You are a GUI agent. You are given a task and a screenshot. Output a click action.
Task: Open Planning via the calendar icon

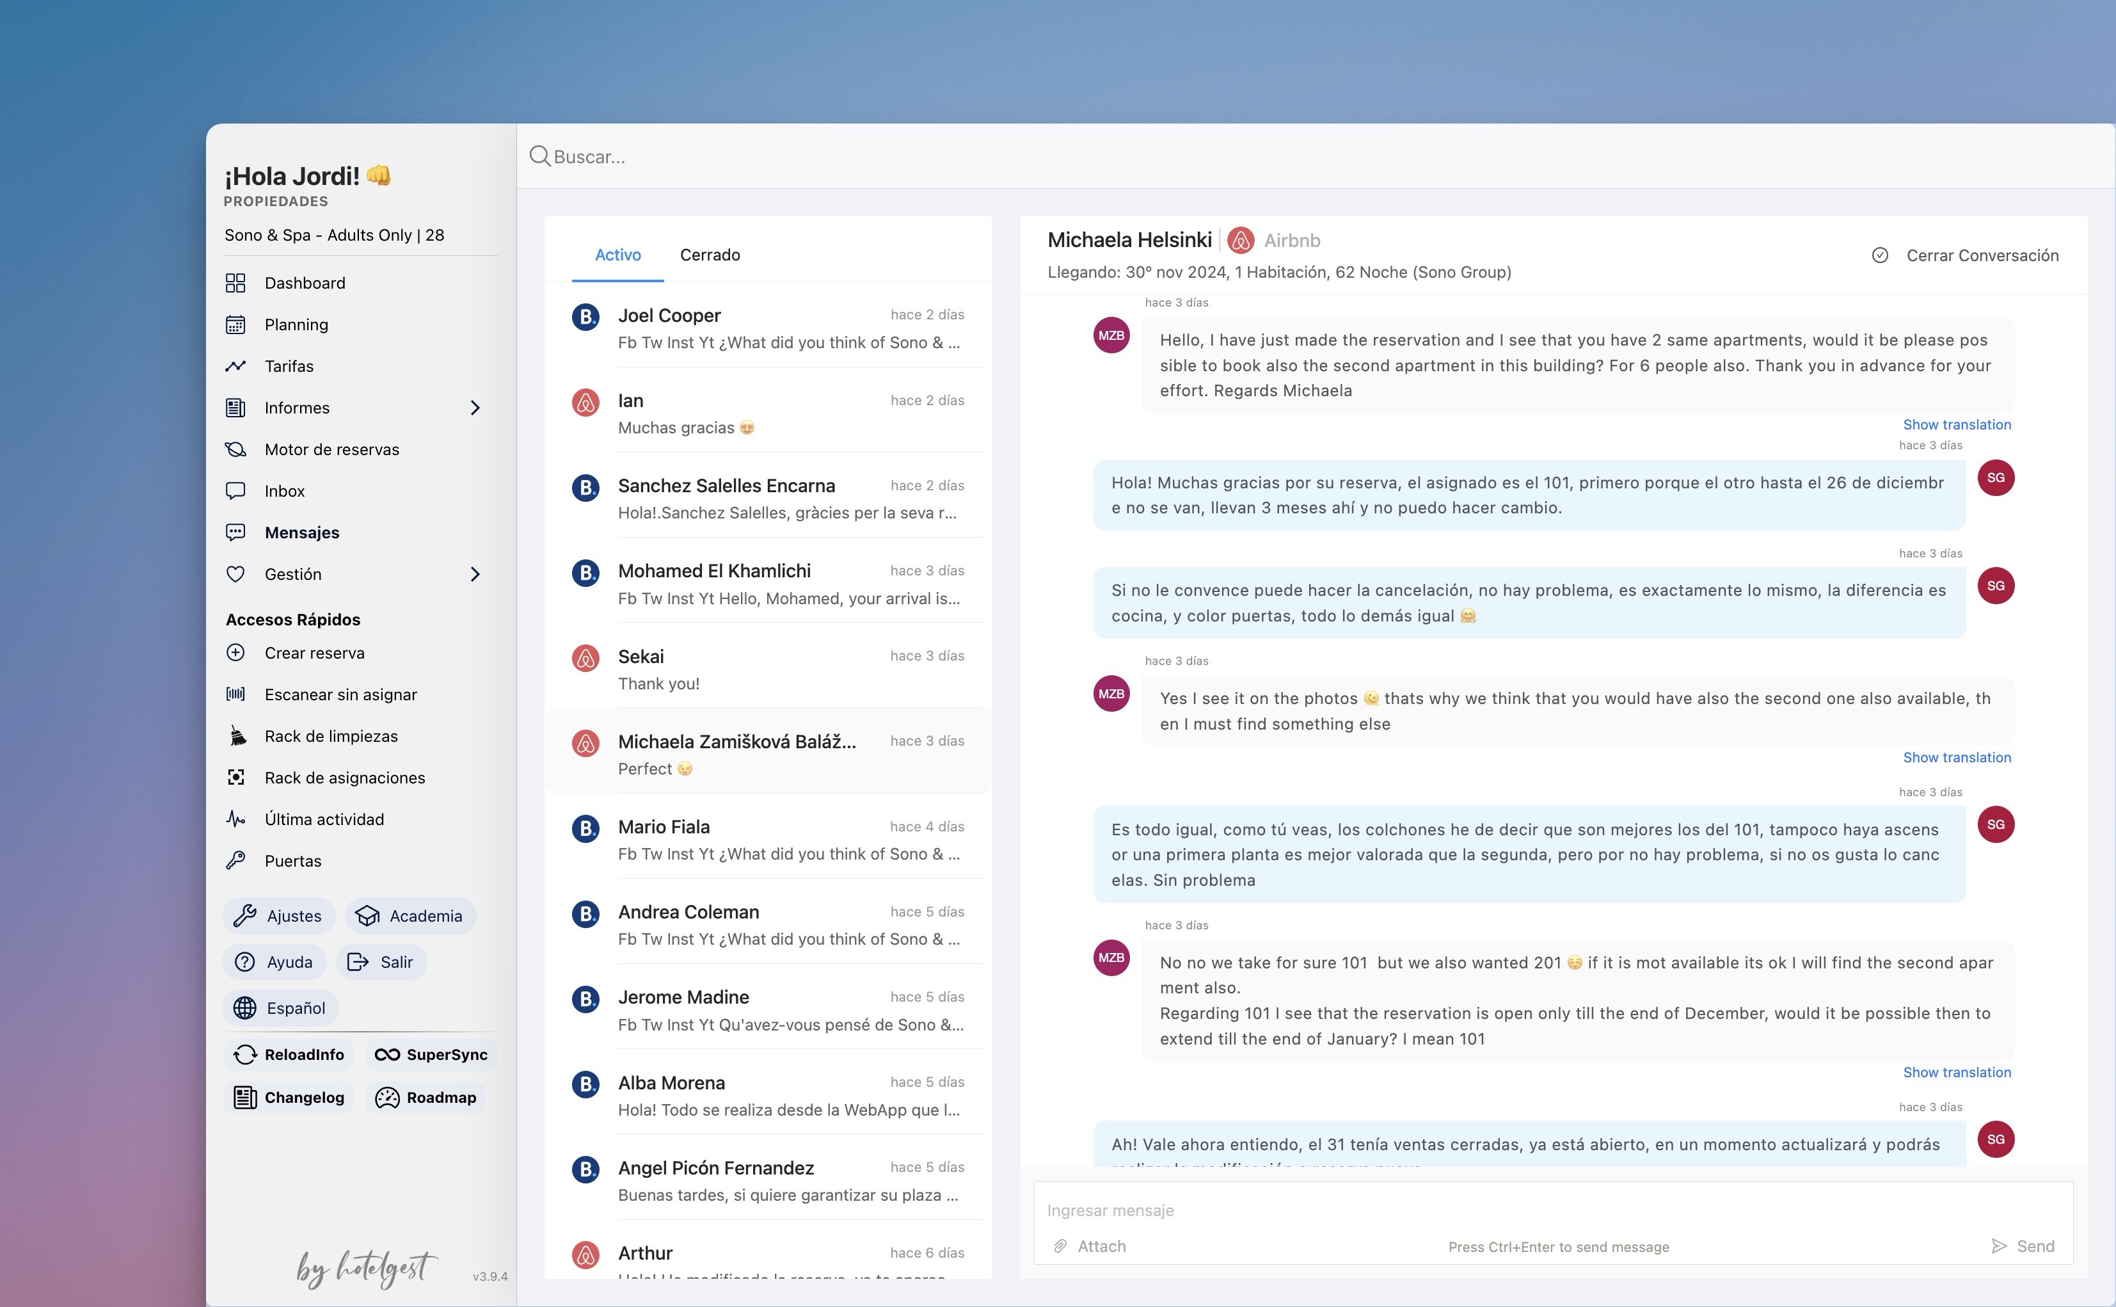(235, 324)
